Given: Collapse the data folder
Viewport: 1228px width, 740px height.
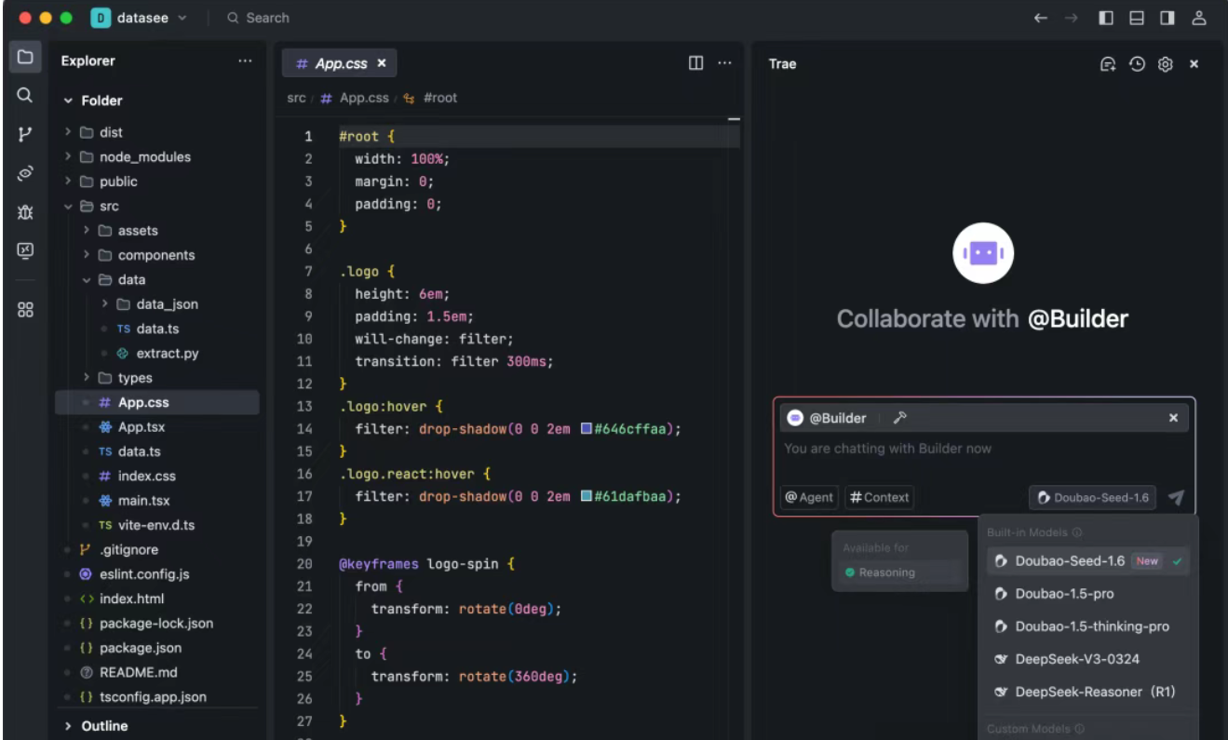Looking at the screenshot, I should [87, 279].
